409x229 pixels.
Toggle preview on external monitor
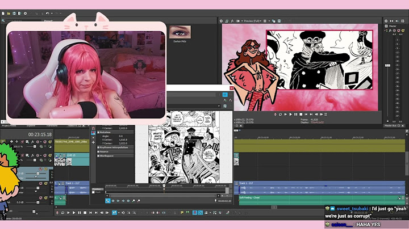[x=227, y=21]
